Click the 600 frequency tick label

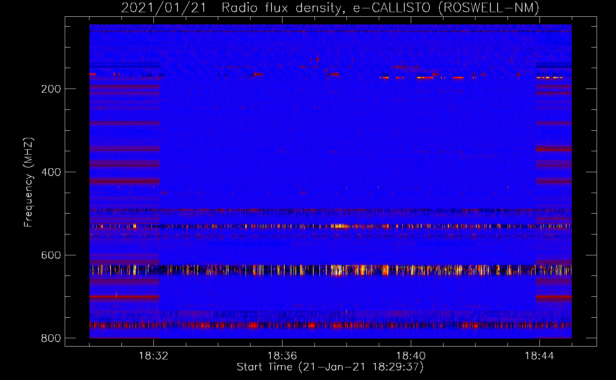(51, 255)
